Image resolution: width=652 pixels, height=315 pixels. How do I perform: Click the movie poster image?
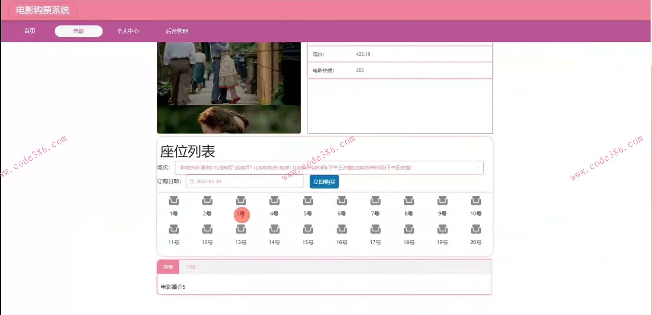229,88
